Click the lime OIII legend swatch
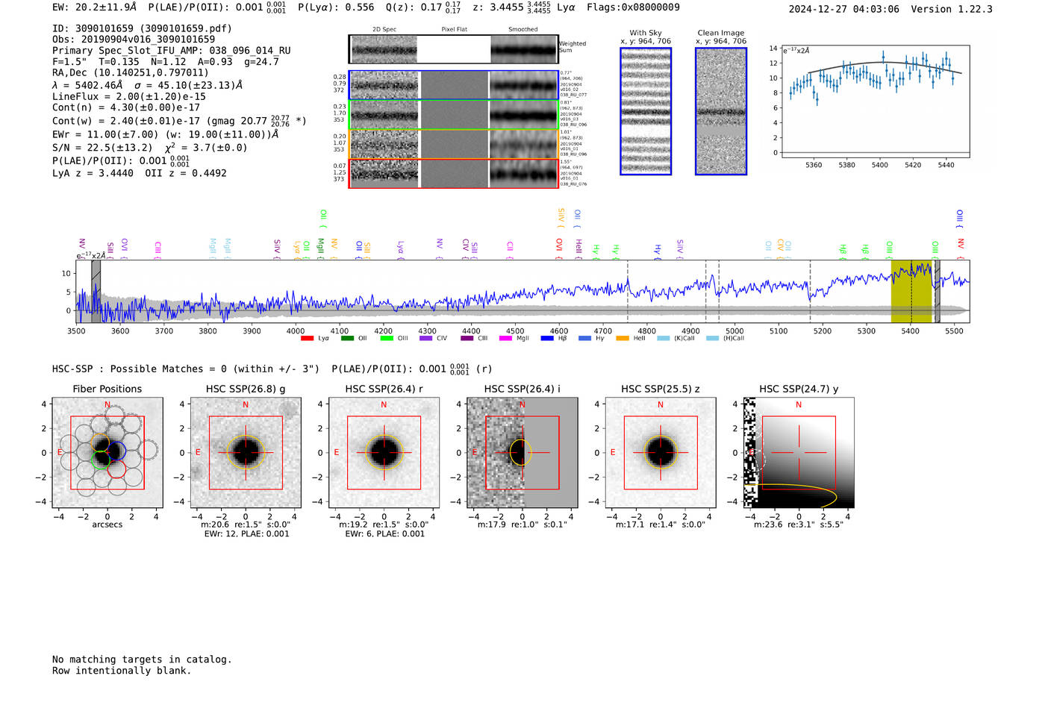The height and width of the screenshot is (711, 1045). click(387, 339)
